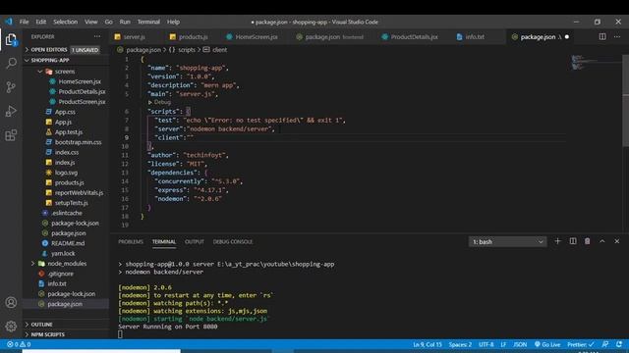Open the notifications bell icon
Viewport: 629px width, 353px height.
tap(619, 344)
